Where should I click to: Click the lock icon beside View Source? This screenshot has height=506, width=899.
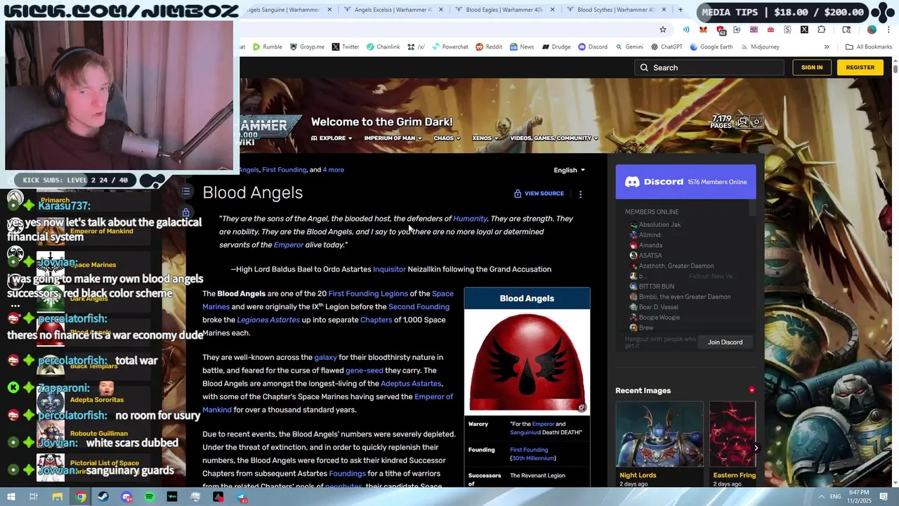tap(518, 193)
